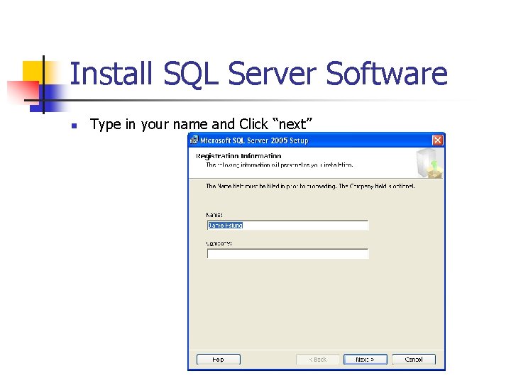Click the disabled Back button
Screen dimensions: 511x383
[x=318, y=359]
